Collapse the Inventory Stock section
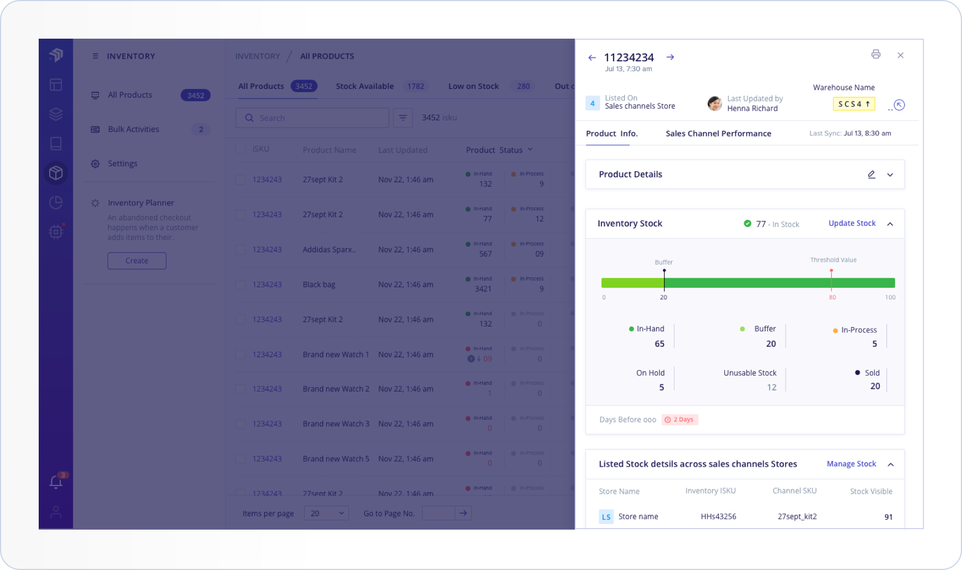 (890, 224)
